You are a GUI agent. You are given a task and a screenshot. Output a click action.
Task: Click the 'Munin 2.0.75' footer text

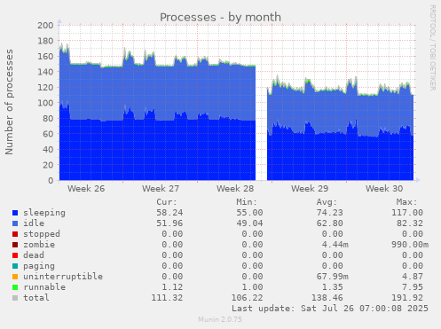click(220, 319)
